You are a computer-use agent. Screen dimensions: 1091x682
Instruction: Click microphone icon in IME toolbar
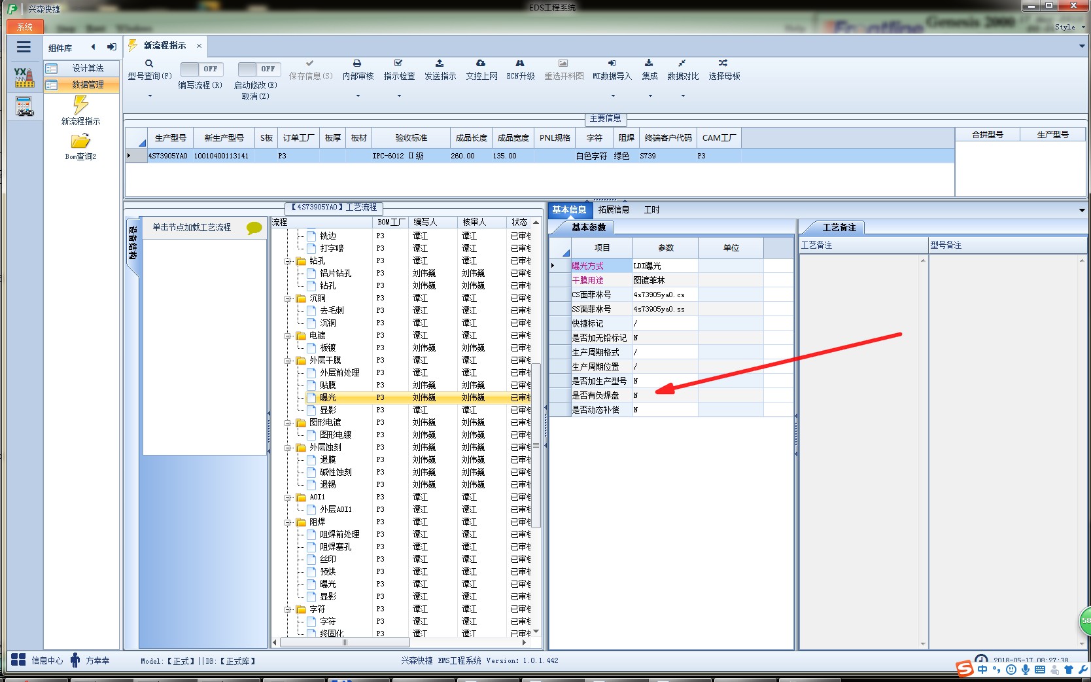click(1026, 670)
